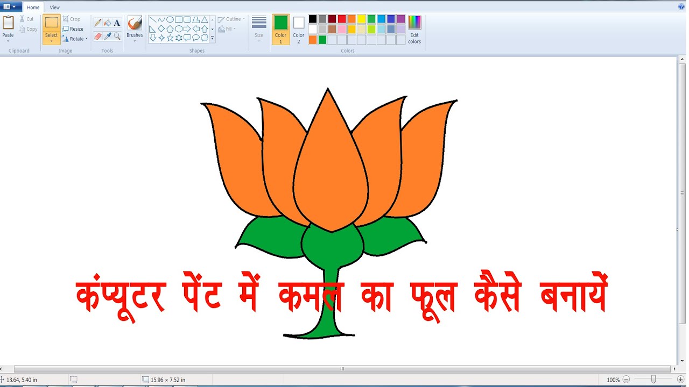Choose the Triangle shape
Image resolution: width=689 pixels, height=387 pixels.
[205, 20]
